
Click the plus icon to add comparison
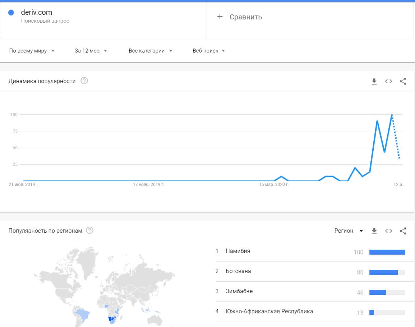point(220,17)
